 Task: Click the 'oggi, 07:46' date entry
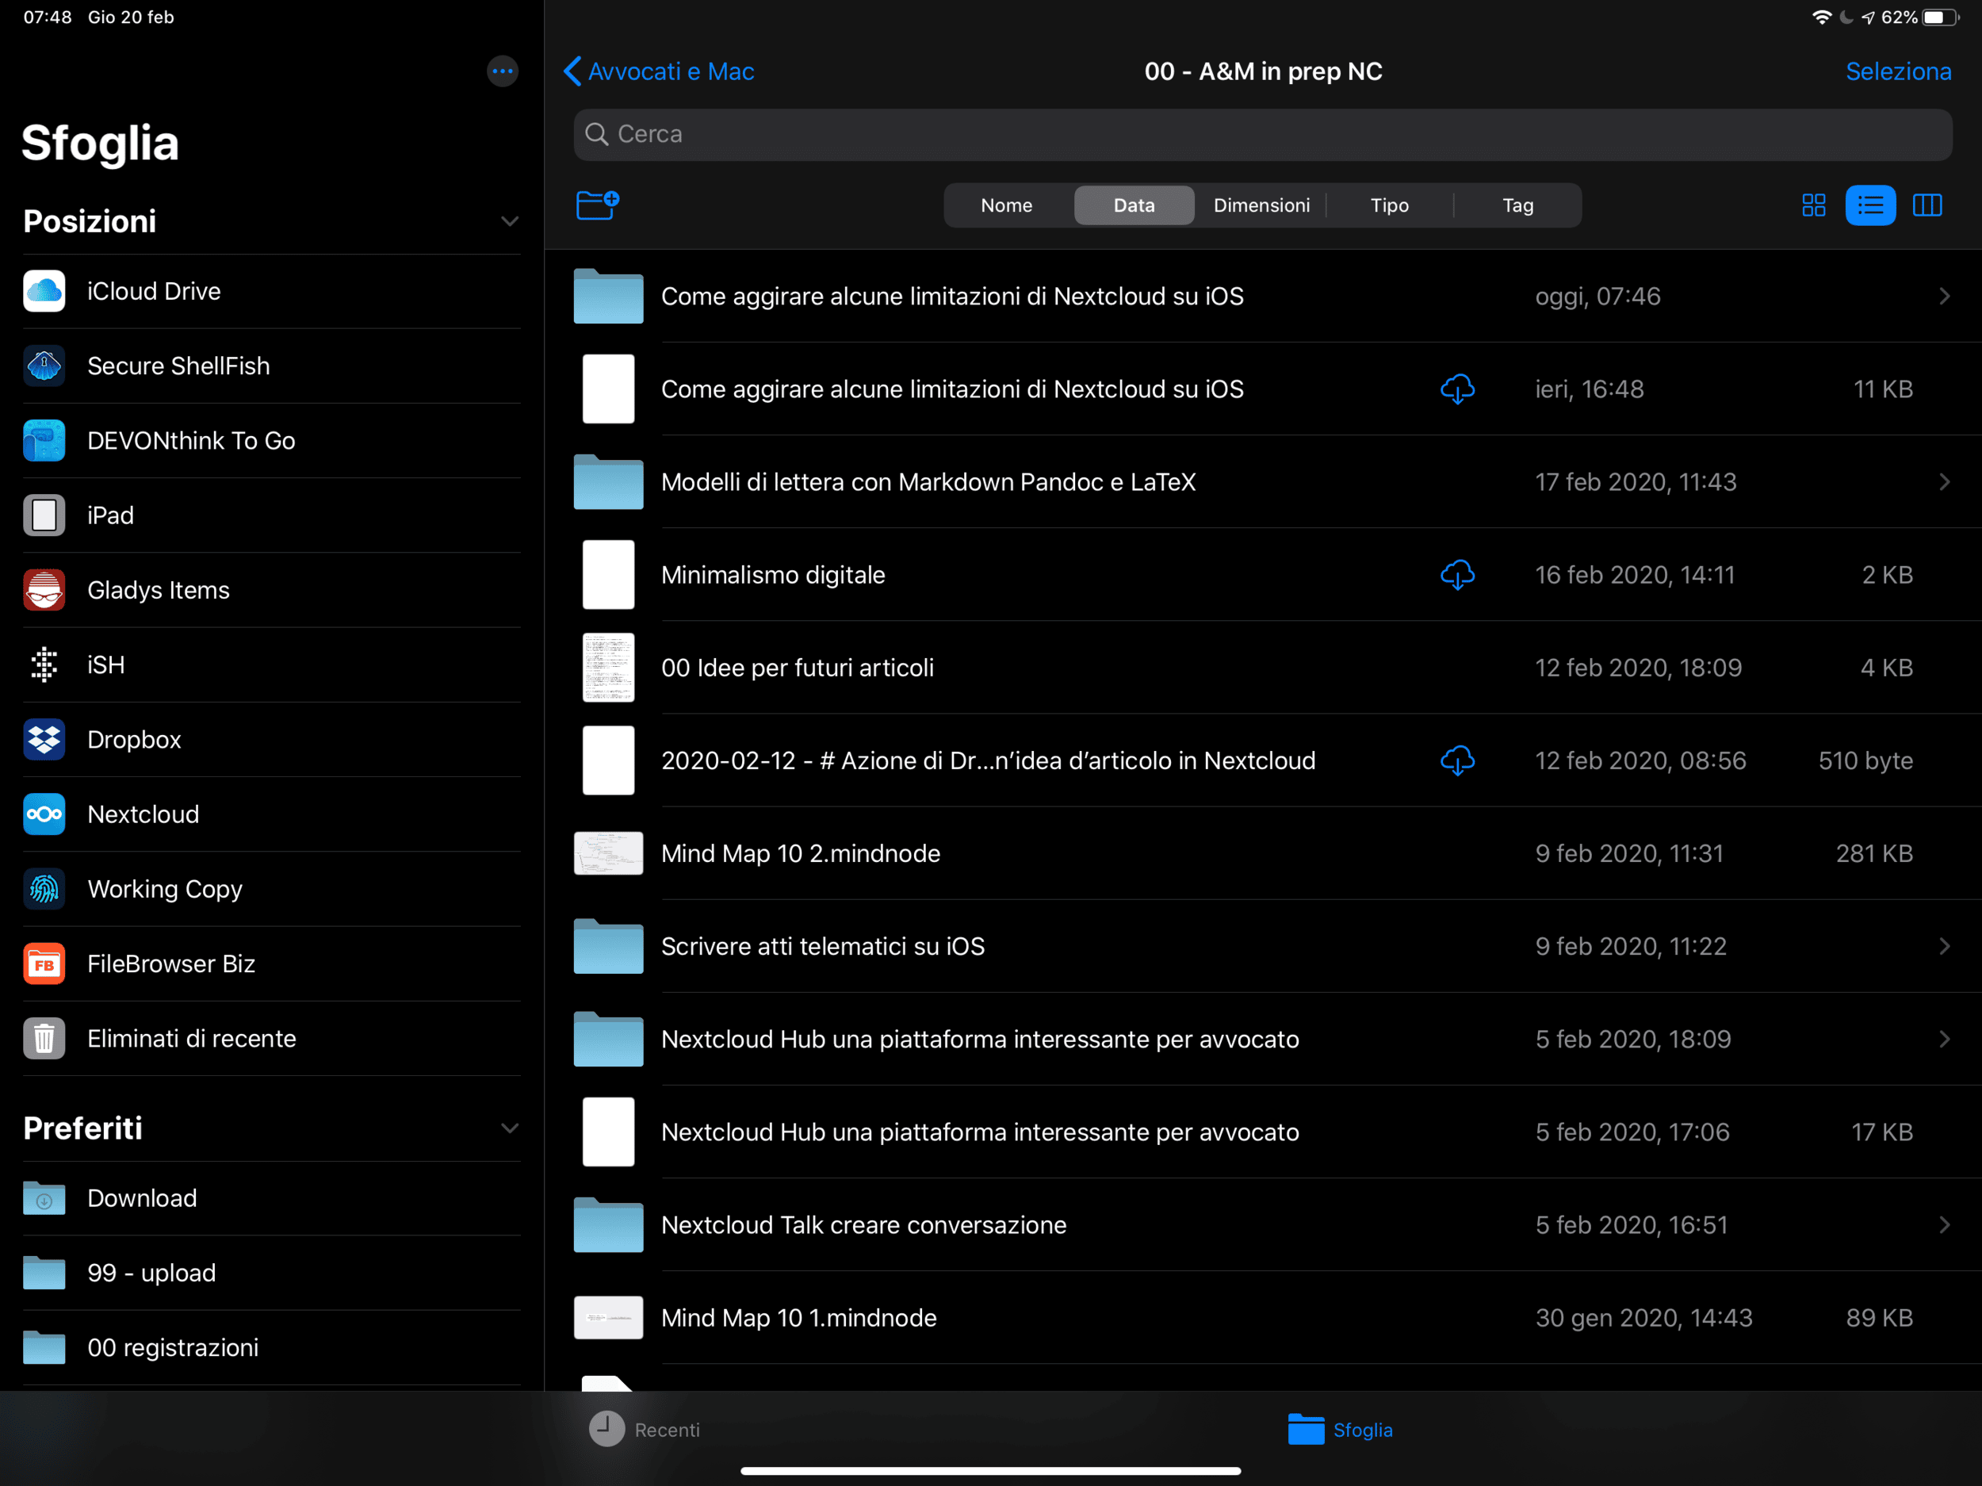pos(1597,296)
